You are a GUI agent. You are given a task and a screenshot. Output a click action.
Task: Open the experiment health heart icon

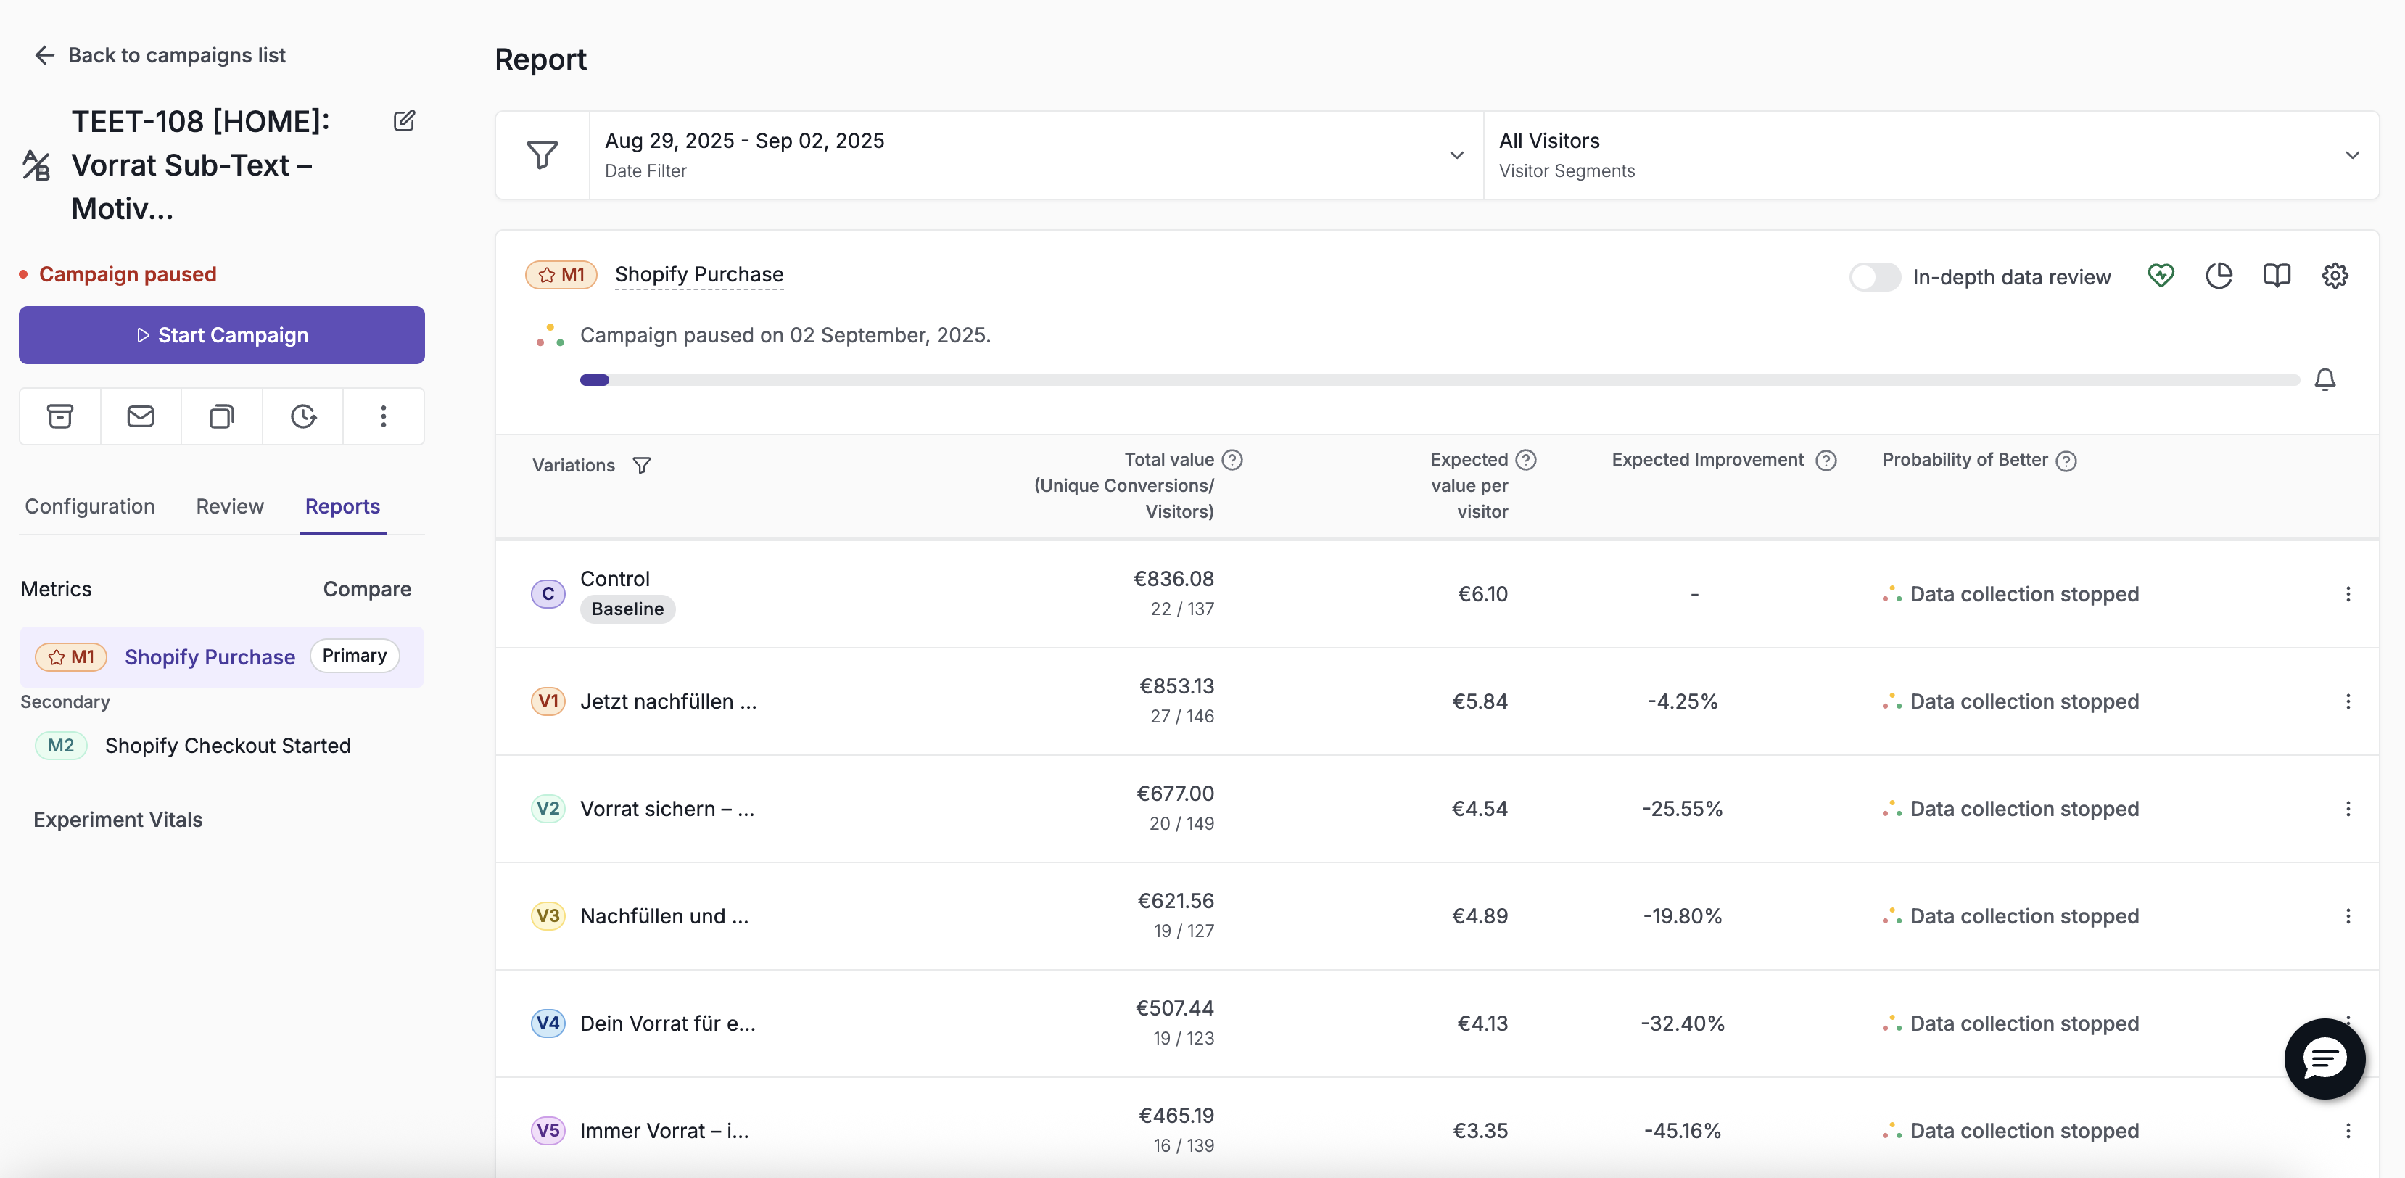(2161, 276)
